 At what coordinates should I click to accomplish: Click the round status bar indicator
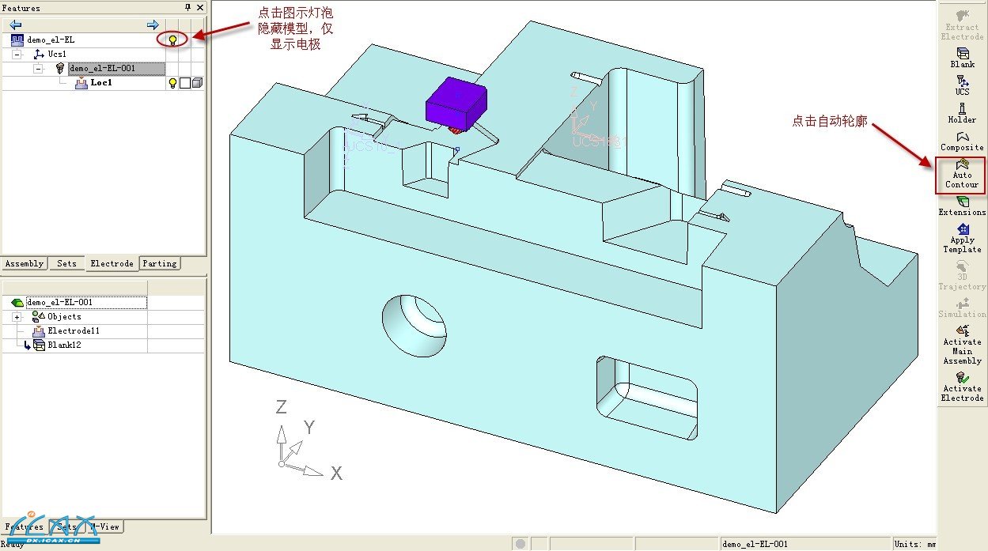[520, 544]
